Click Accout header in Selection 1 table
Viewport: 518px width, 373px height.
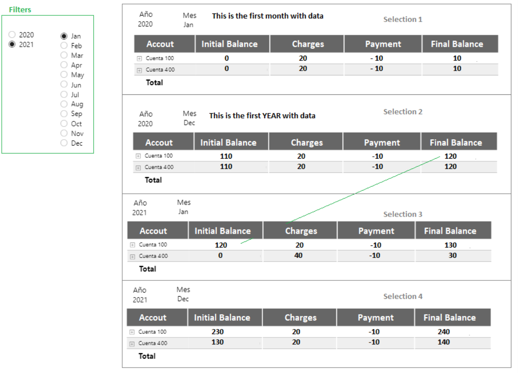pos(164,44)
